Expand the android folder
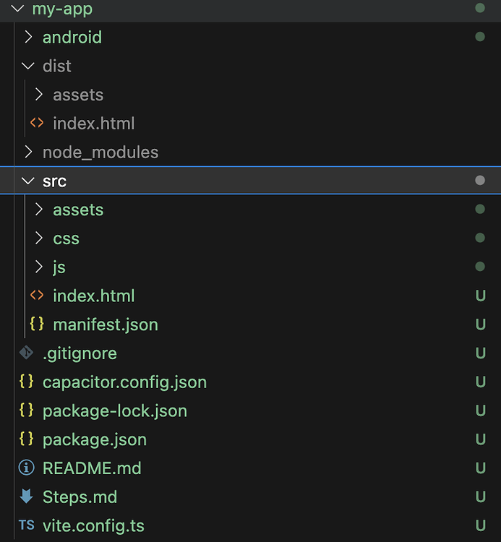The width and height of the screenshot is (501, 542). [28, 37]
